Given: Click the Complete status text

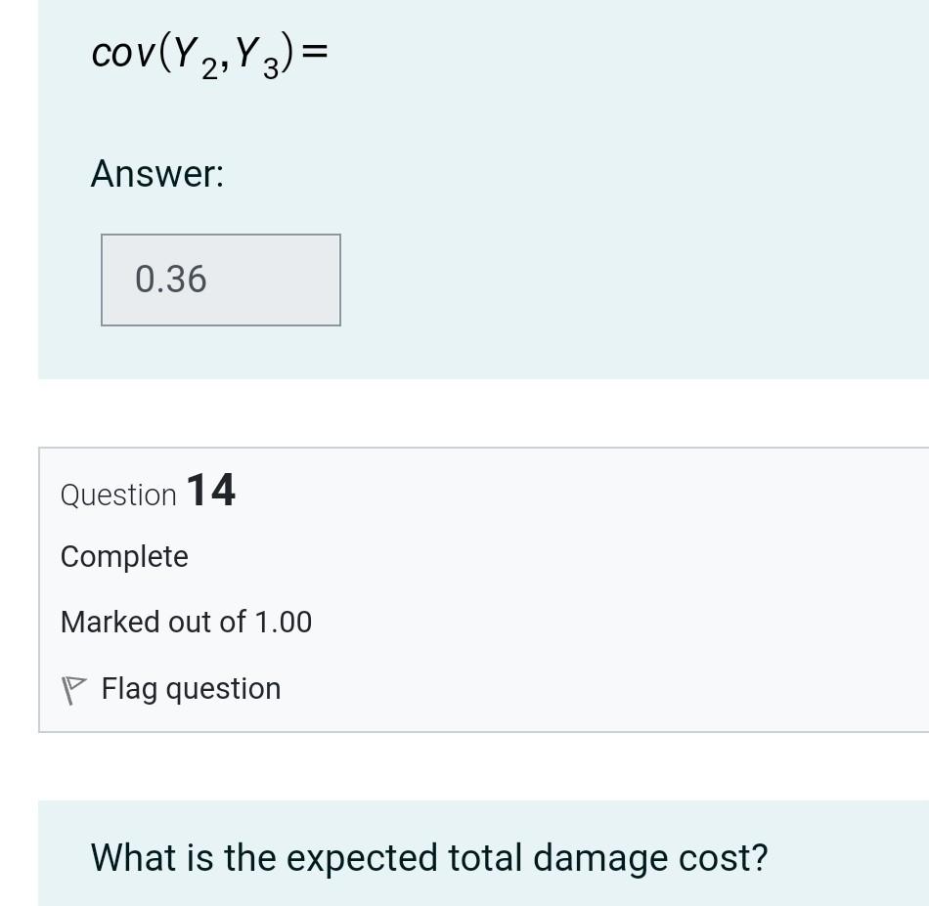Looking at the screenshot, I should click(x=123, y=556).
